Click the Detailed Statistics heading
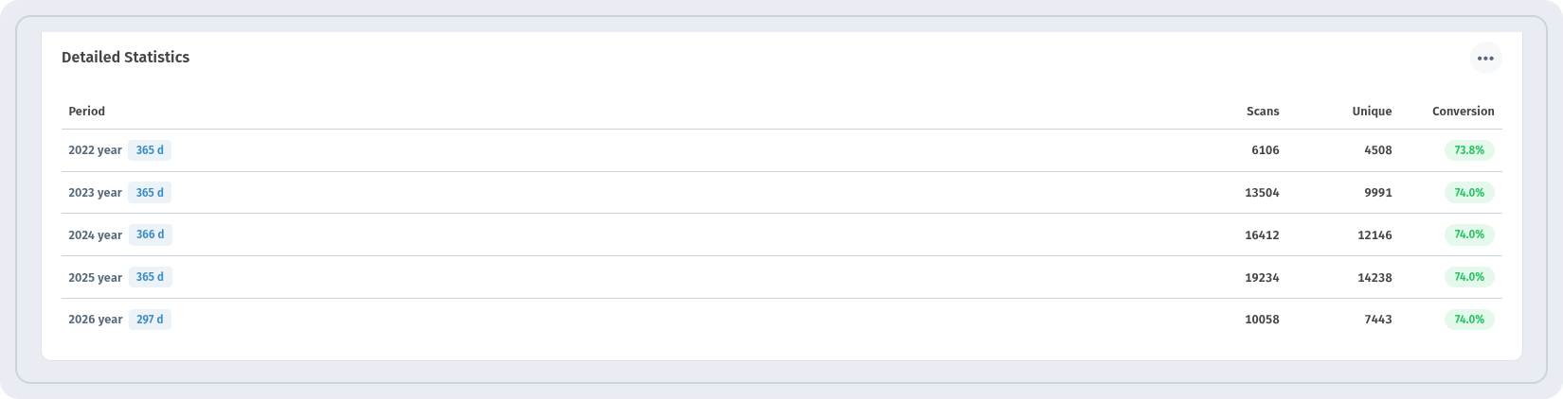Image resolution: width=1563 pixels, height=399 pixels. click(x=125, y=58)
